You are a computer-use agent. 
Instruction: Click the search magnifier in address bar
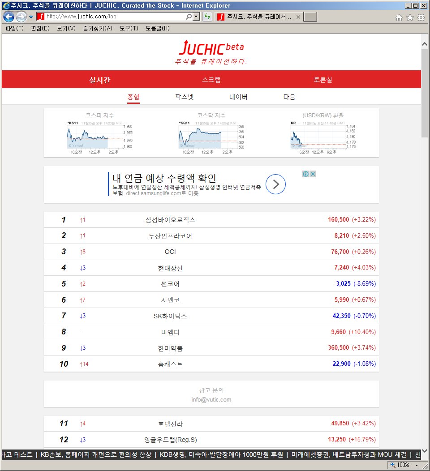(189, 17)
